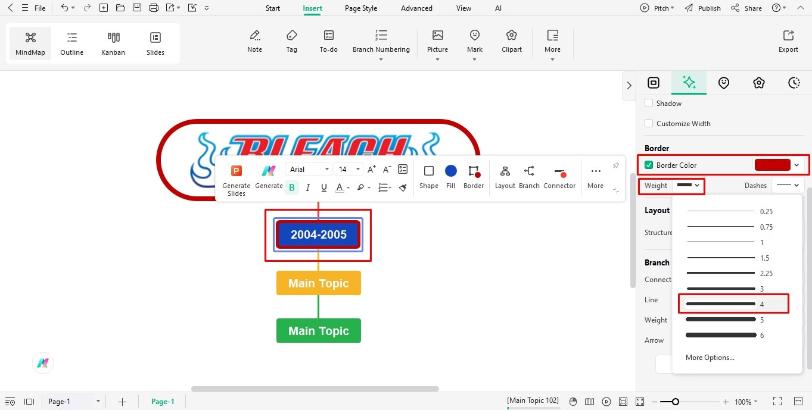Screen dimensions: 812x410
Task: Select the yellow Main Topic node
Action: pyautogui.click(x=319, y=283)
